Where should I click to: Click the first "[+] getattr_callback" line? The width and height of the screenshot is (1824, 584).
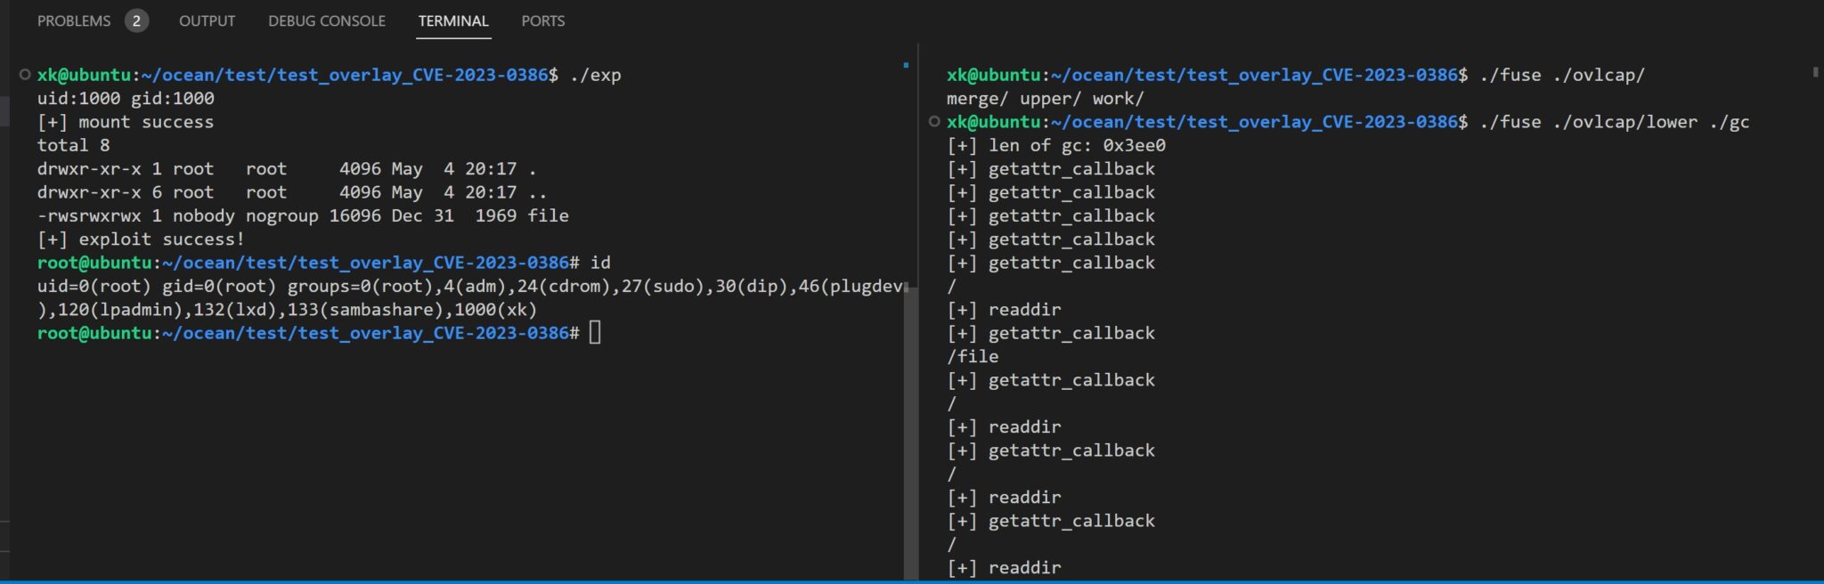[x=1051, y=168]
